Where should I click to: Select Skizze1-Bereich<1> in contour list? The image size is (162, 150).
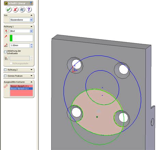[x=22, y=86]
